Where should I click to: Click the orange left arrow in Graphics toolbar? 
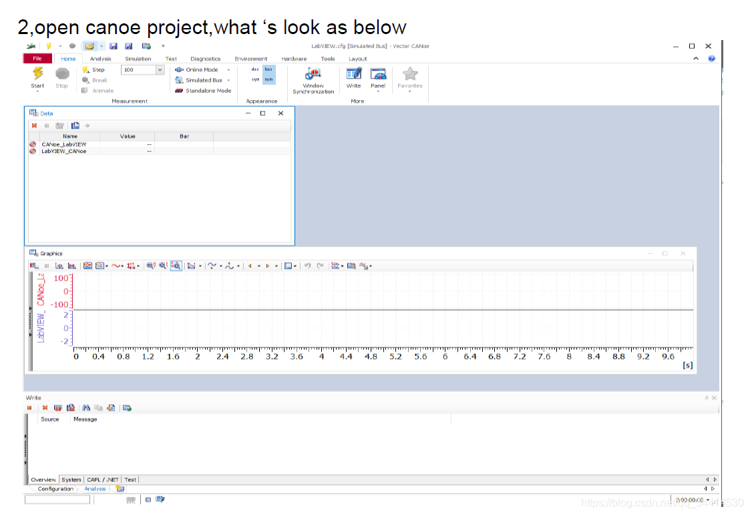(250, 266)
